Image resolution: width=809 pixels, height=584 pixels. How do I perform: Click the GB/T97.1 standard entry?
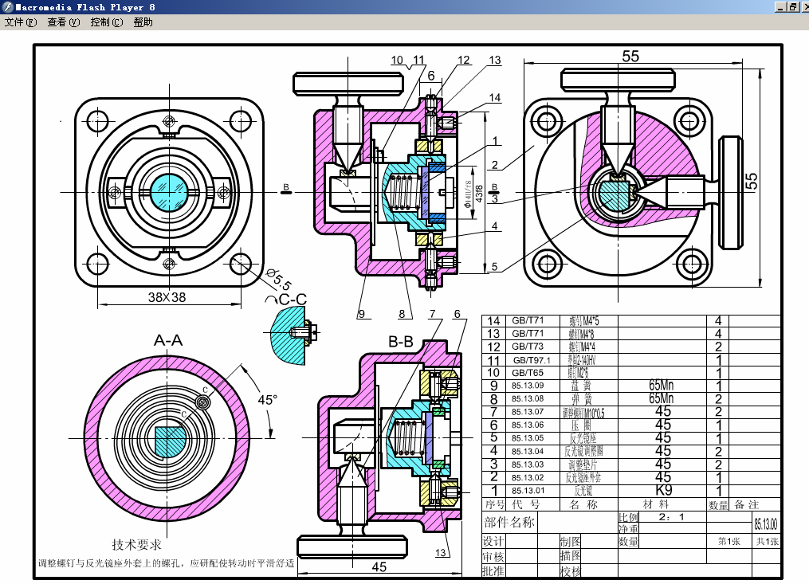[531, 360]
